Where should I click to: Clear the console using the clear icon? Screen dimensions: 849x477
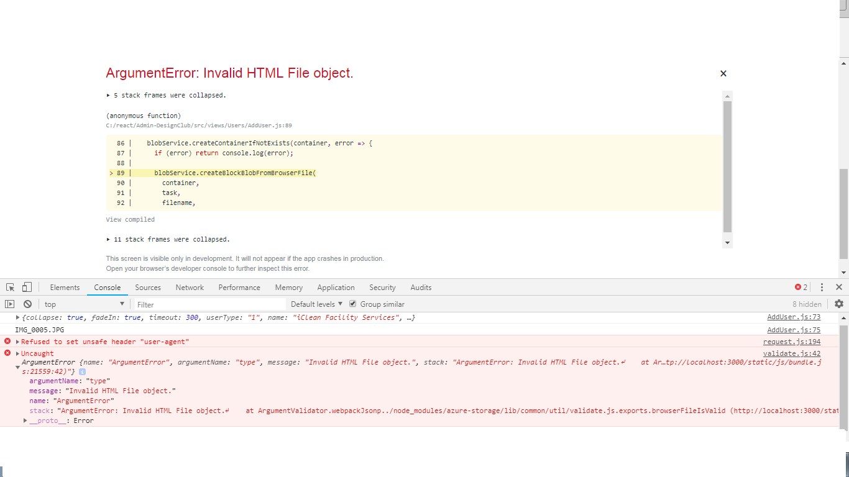tap(27, 304)
